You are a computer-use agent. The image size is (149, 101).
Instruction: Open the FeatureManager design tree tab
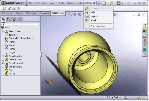3,19
